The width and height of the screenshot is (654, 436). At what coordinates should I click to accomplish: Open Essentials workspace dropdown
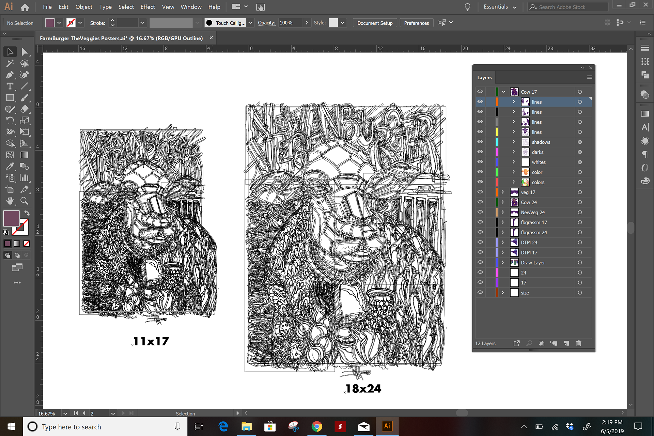(500, 7)
